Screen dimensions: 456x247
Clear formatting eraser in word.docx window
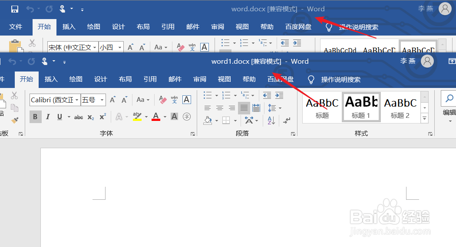click(x=181, y=47)
